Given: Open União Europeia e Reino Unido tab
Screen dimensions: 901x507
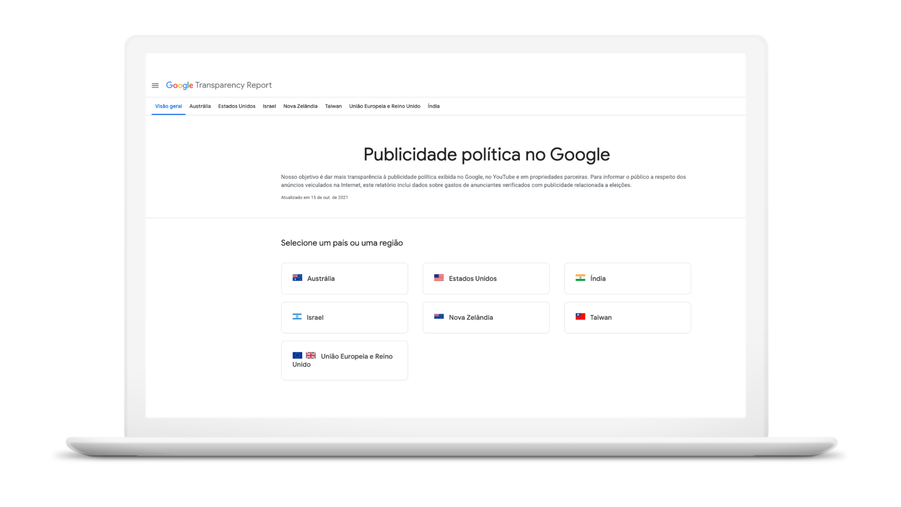Looking at the screenshot, I should tap(385, 106).
